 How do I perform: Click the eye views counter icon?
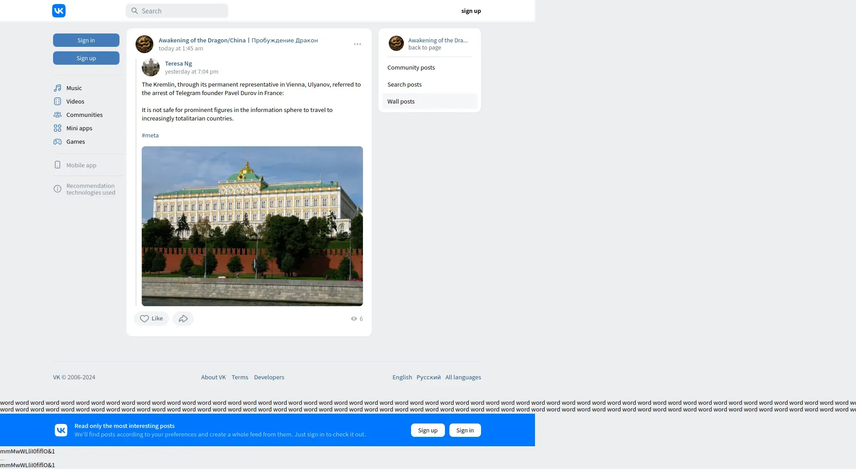pos(354,319)
